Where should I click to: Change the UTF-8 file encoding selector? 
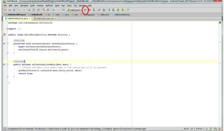tap(200, 129)
